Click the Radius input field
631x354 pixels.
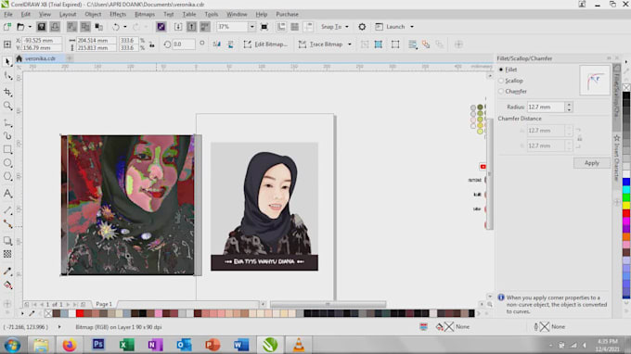[546, 107]
